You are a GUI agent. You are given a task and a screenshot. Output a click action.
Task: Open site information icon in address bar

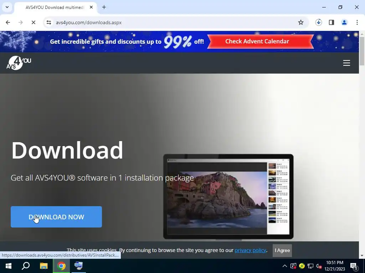click(x=49, y=22)
